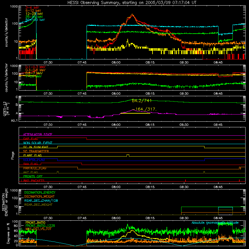Select the red 3-6 keV legend label
249x249 pixels.
[x=32, y=7]
